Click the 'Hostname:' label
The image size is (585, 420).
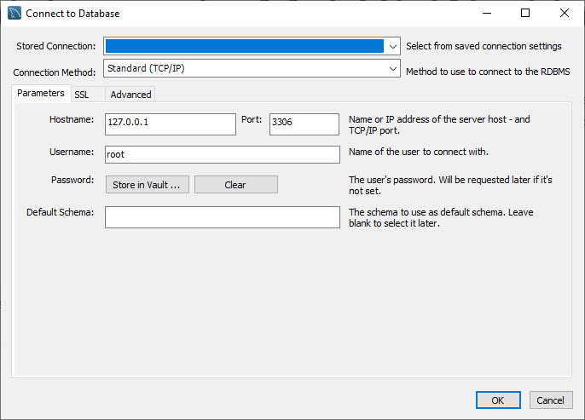click(72, 119)
